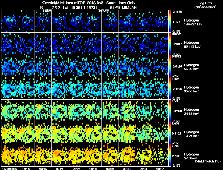
Task: Select the color scale bar beside Hydrogen 5-13 keV
Action: click(x=169, y=155)
